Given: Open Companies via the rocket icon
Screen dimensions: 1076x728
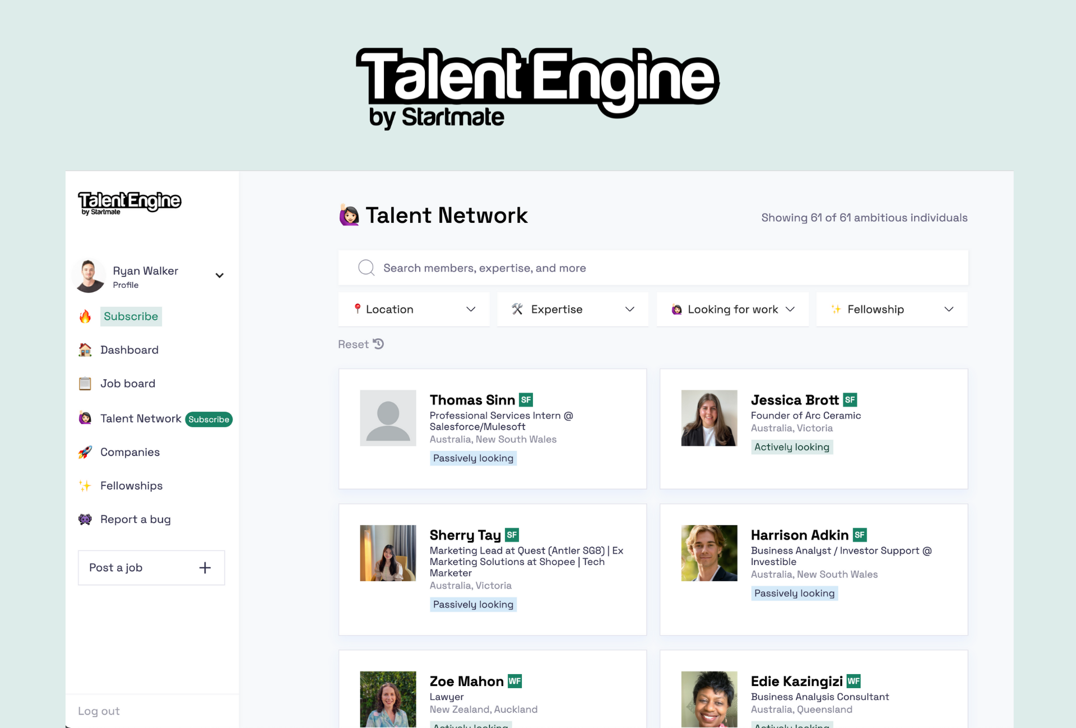Looking at the screenshot, I should pos(85,452).
